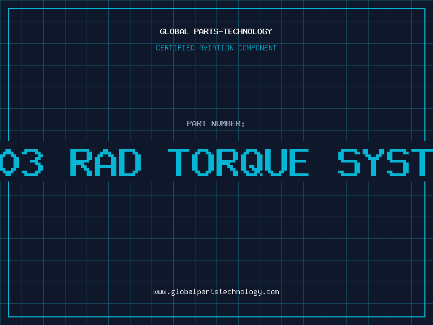Click the word NUMBER: in the label
Viewport: 433px width, 325px height.
[228, 124]
